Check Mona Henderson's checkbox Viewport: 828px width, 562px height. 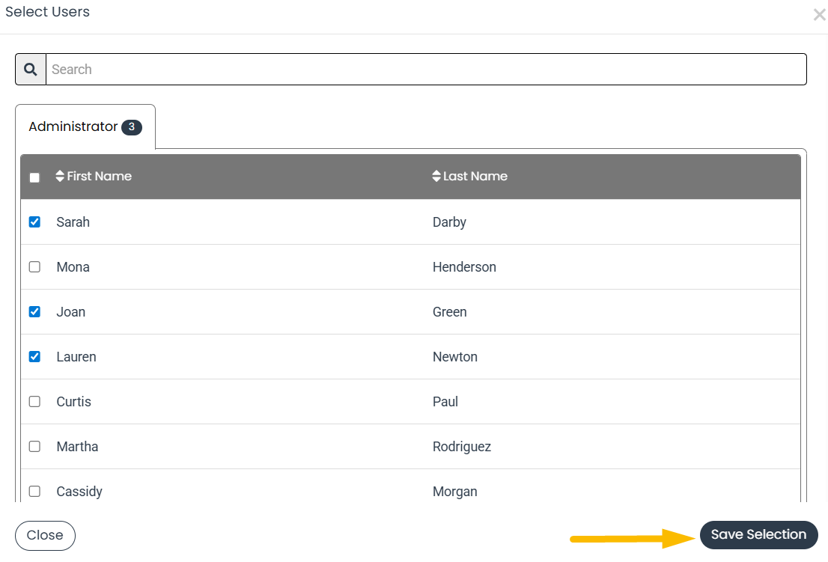pyautogui.click(x=35, y=267)
